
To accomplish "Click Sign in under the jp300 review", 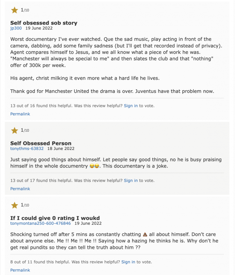I will 131,106.
